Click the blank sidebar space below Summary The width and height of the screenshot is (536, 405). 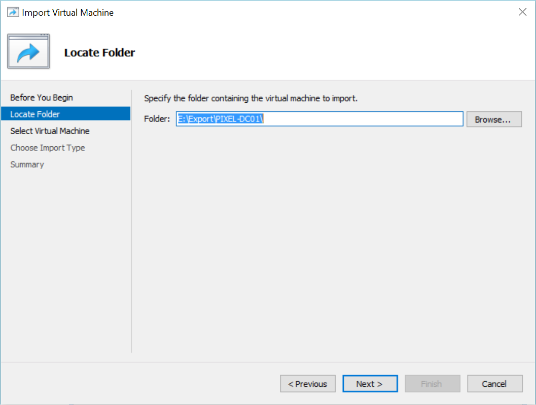click(x=66, y=253)
